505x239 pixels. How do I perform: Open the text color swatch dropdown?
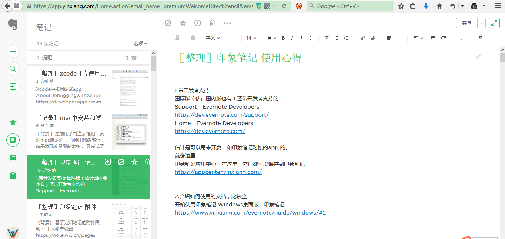pos(272,38)
